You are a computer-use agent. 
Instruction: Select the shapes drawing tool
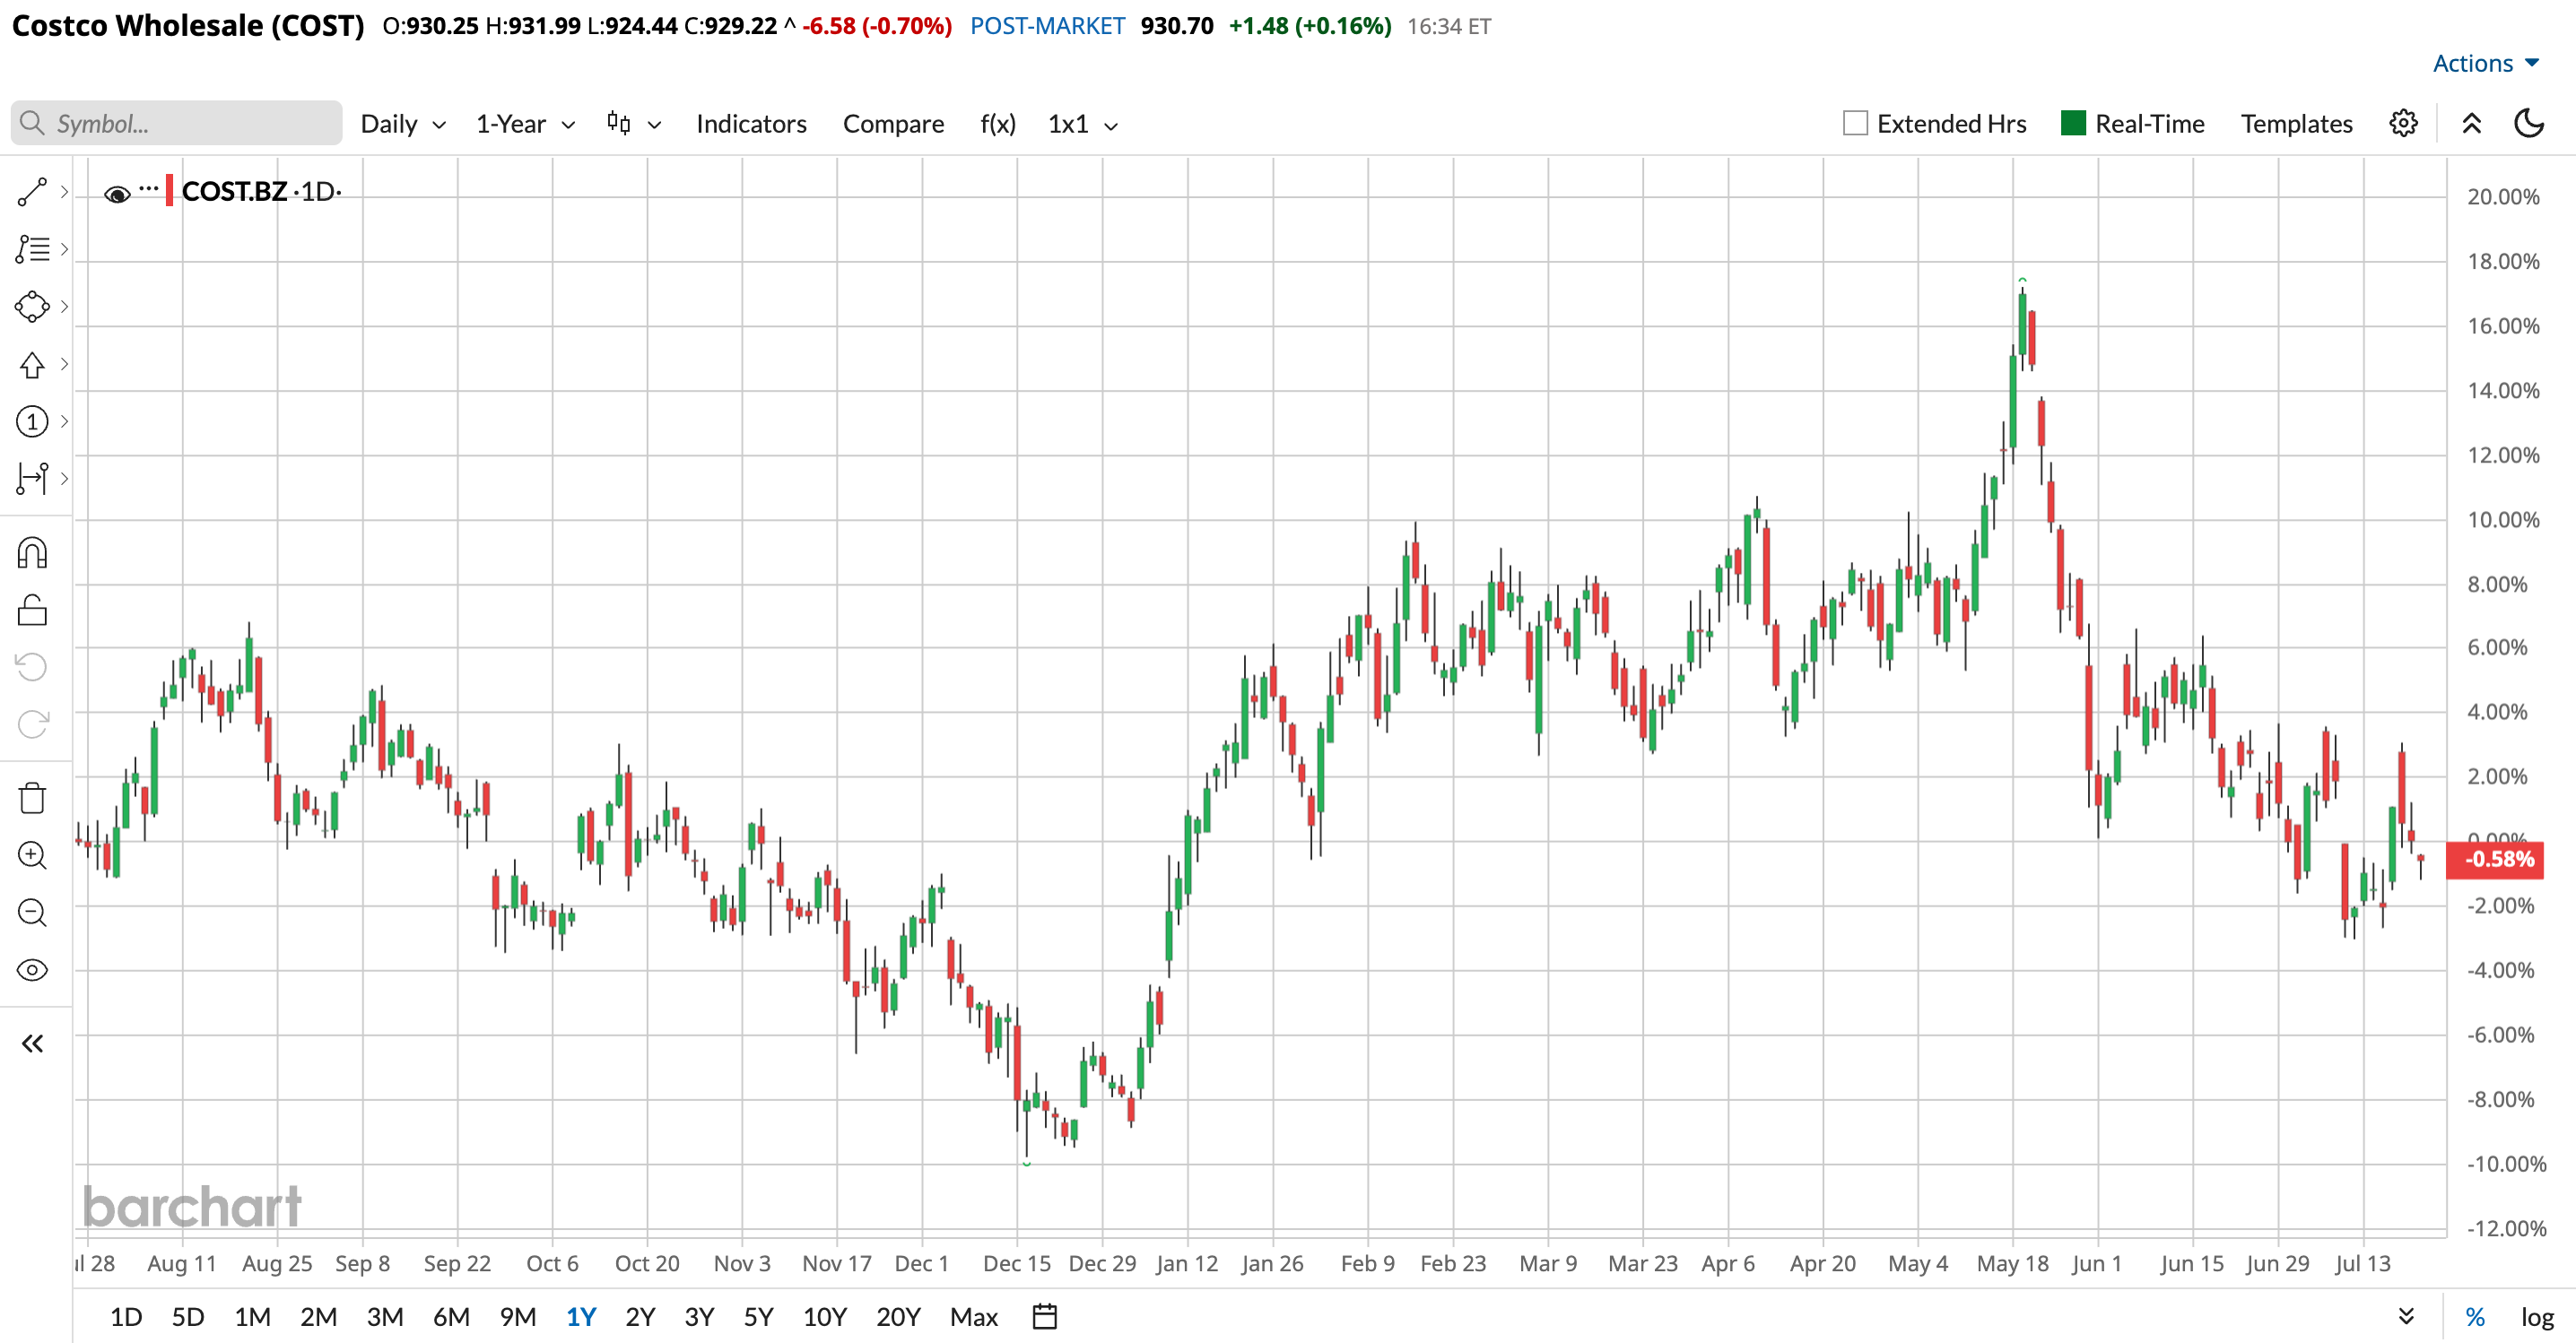32,307
